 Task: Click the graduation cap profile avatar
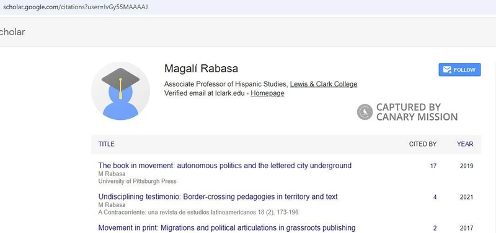[120, 91]
